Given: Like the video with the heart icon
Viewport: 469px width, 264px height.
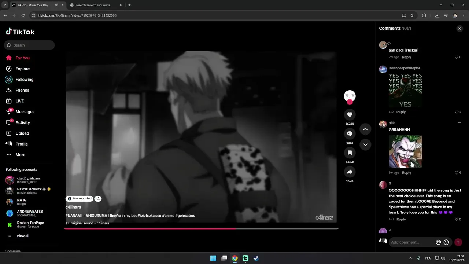Looking at the screenshot, I should pos(350,114).
